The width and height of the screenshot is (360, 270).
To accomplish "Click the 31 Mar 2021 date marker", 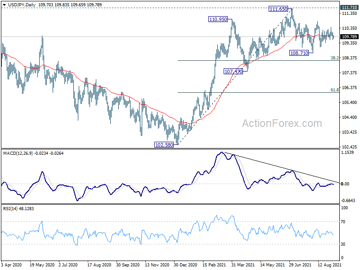I will (243, 265).
